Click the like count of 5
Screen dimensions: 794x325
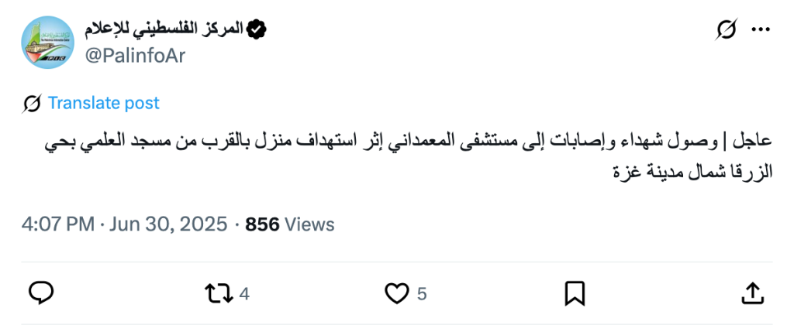(422, 293)
